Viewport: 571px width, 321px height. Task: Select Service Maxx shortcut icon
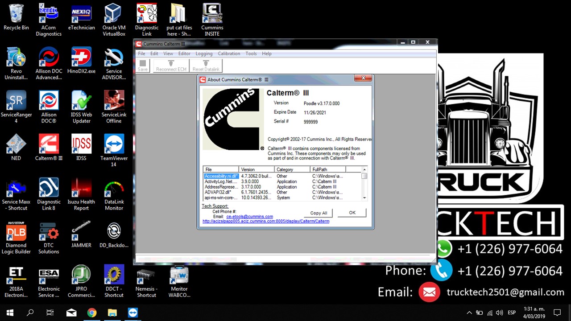point(16,194)
